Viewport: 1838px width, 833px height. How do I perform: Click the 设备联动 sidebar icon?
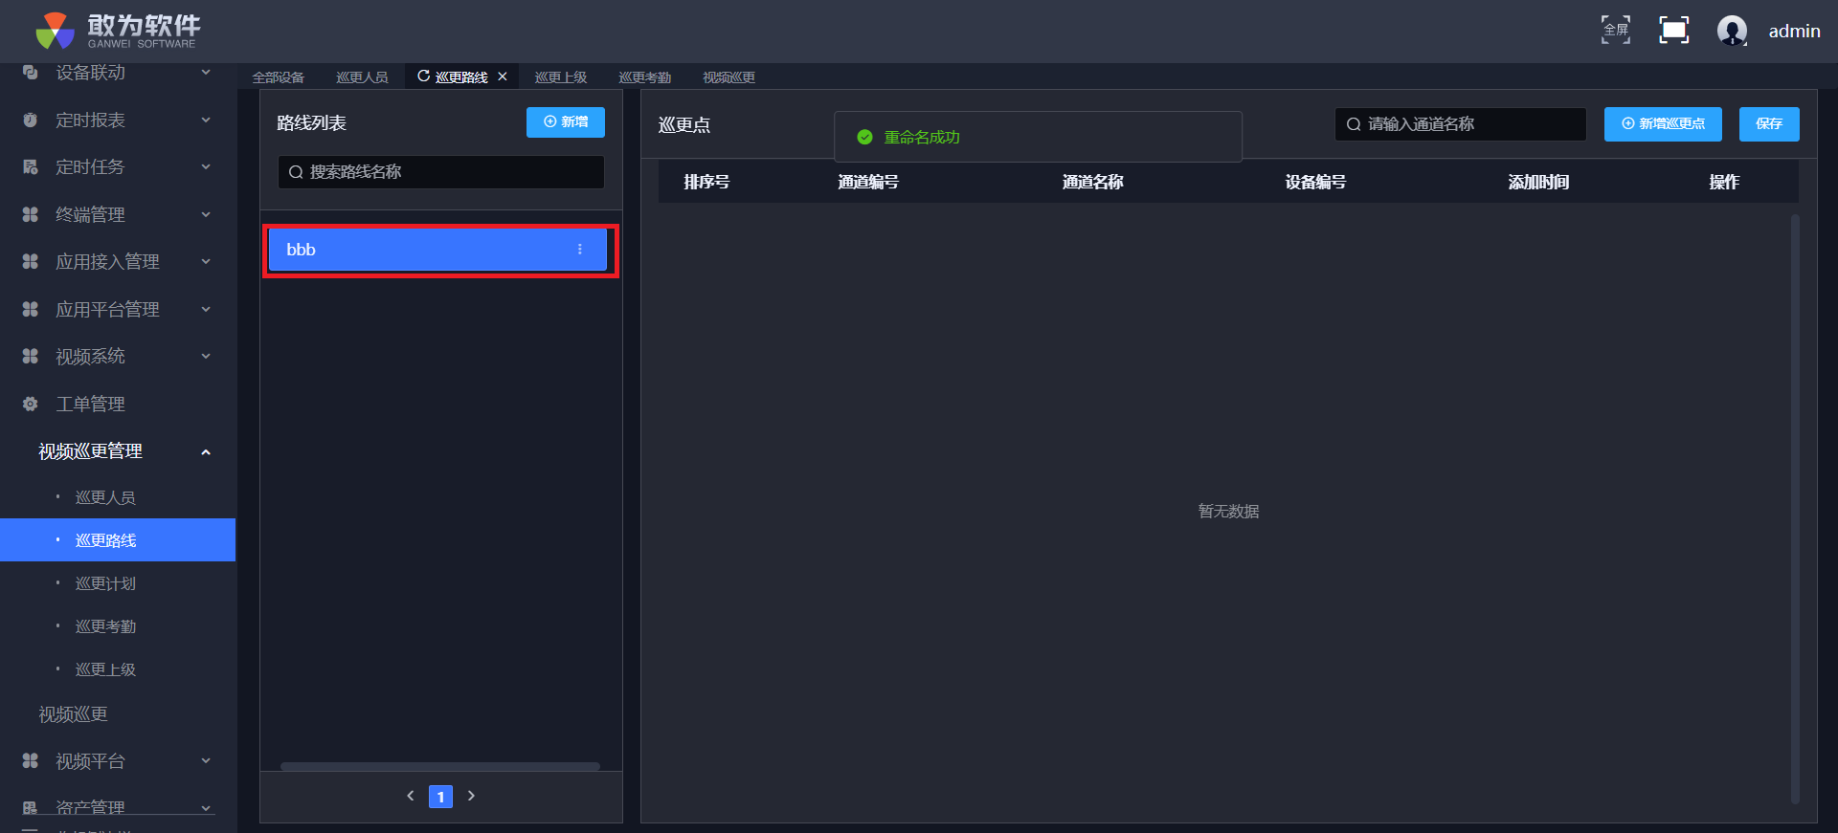coord(31,73)
